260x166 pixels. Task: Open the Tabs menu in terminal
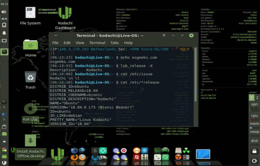115,43
